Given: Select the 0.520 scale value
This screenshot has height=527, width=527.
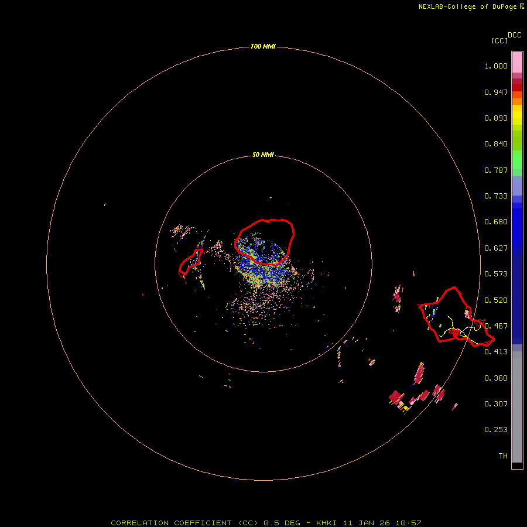Looking at the screenshot, I should (496, 300).
